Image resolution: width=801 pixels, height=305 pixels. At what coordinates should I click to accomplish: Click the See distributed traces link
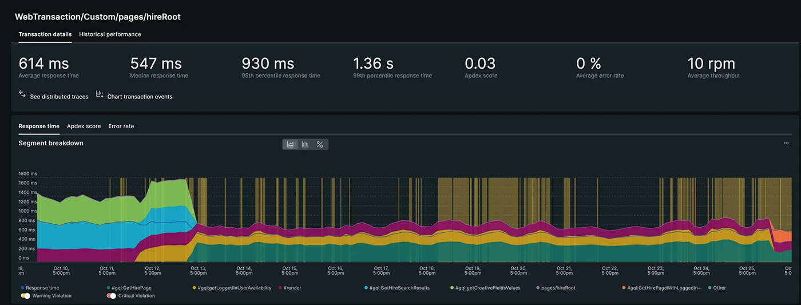pyautogui.click(x=59, y=97)
